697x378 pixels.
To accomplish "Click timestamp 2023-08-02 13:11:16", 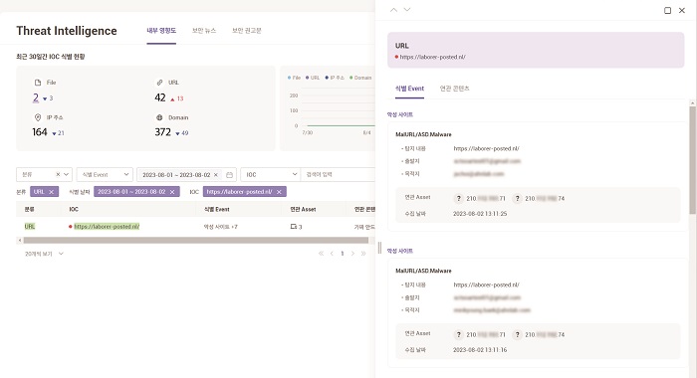I will coord(480,350).
